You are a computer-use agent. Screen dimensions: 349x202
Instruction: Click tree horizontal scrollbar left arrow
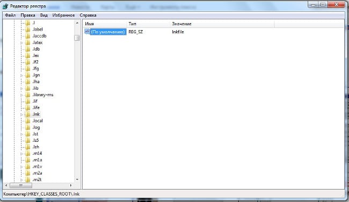6,185
